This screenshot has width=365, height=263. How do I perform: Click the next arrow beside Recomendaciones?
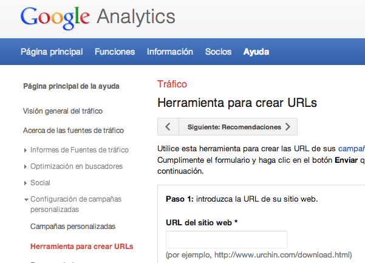point(288,127)
